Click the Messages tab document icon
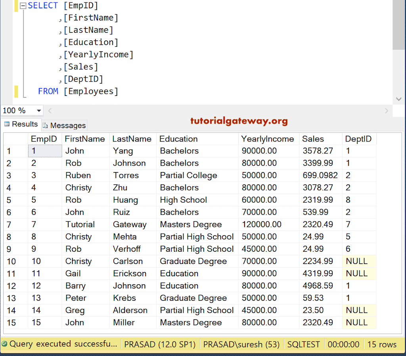This screenshot has height=356, width=406. pyautogui.click(x=45, y=125)
